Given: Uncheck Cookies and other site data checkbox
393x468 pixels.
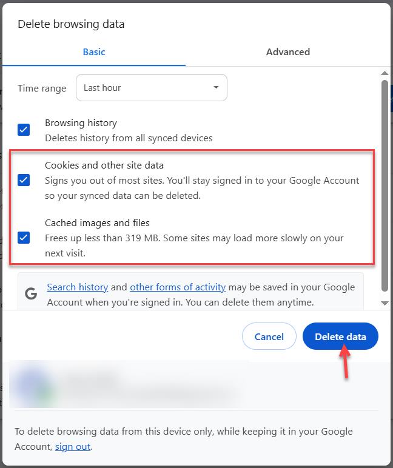Looking at the screenshot, I should coord(24,180).
